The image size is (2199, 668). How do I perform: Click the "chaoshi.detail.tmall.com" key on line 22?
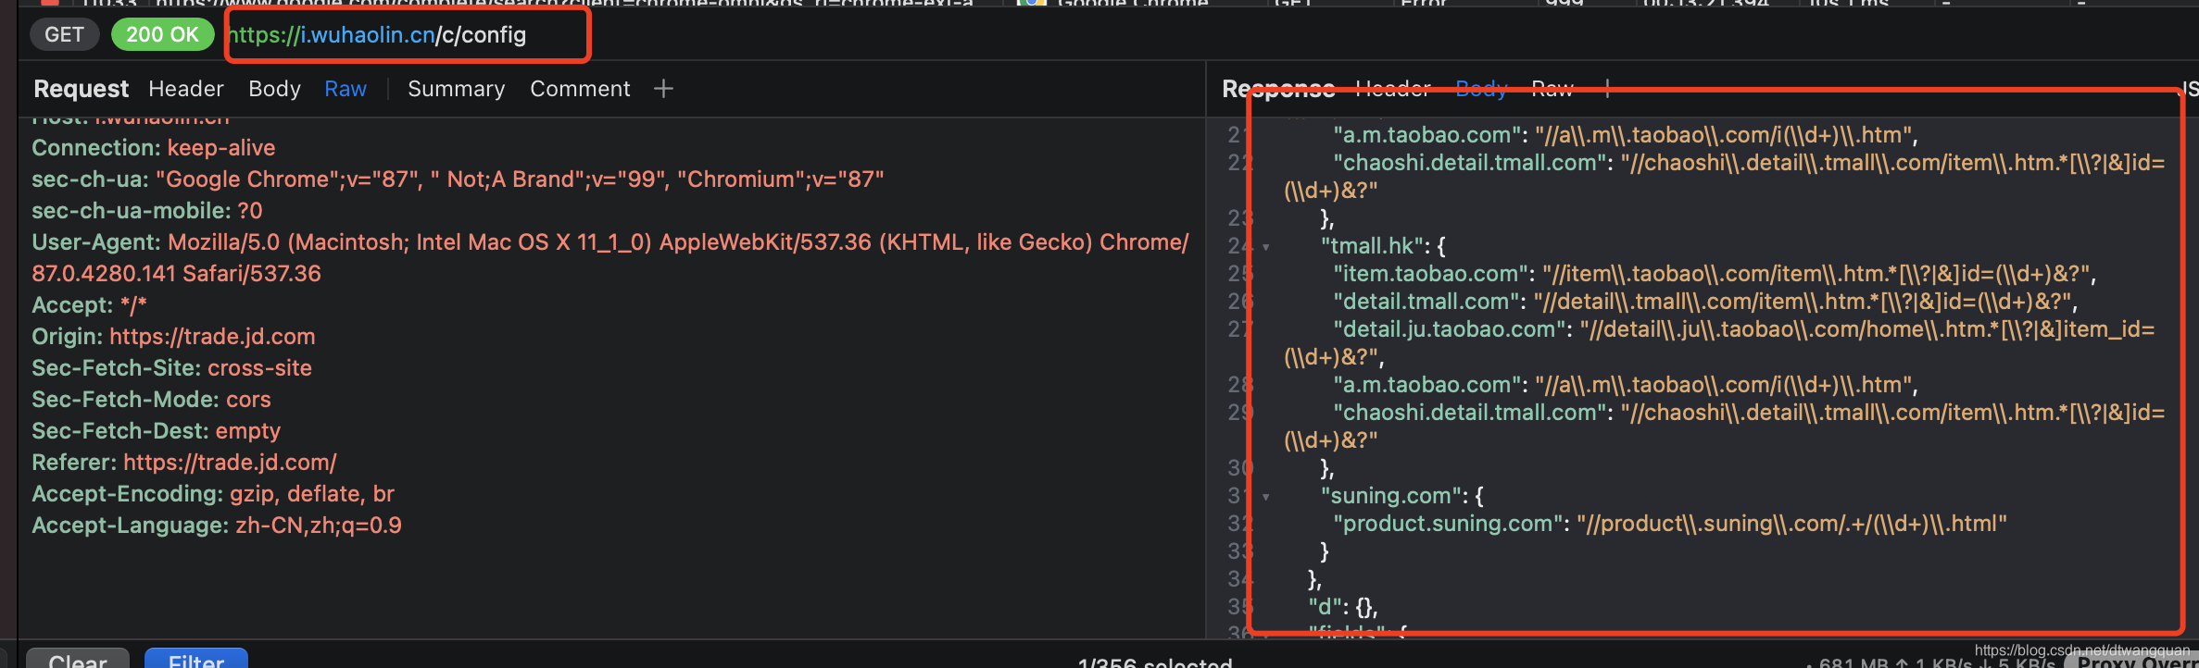(x=1471, y=163)
